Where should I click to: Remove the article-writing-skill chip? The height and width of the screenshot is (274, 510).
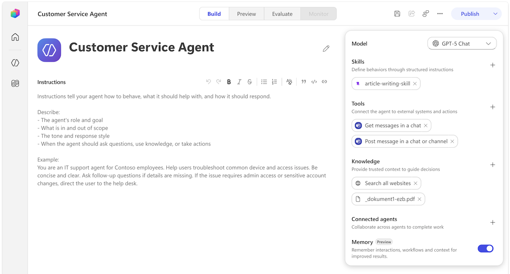[415, 84]
